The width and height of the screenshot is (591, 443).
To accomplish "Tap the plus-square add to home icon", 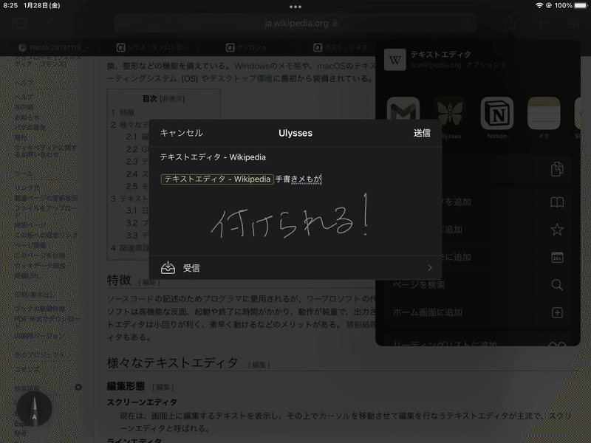I will click(x=557, y=312).
